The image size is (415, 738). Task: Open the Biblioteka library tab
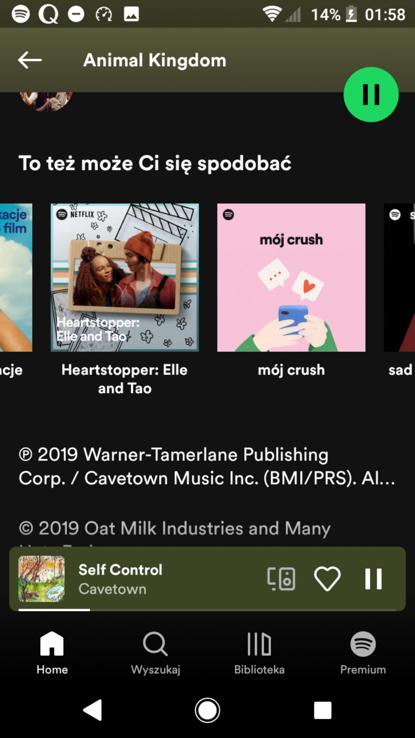coord(259,653)
